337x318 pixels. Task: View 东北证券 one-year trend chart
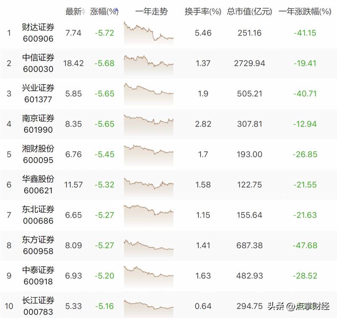pyautogui.click(x=149, y=216)
